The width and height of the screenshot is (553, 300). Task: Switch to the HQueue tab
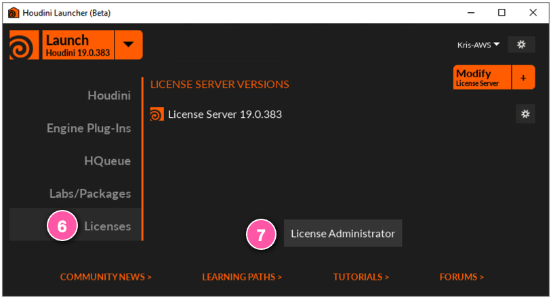click(108, 160)
